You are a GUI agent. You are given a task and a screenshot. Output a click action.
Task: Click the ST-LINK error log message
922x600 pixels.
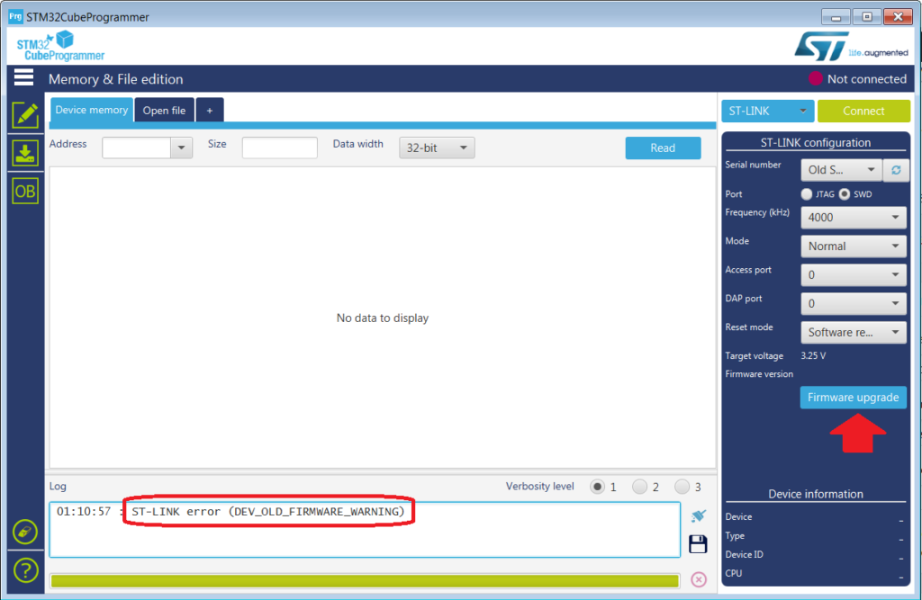pos(268,511)
